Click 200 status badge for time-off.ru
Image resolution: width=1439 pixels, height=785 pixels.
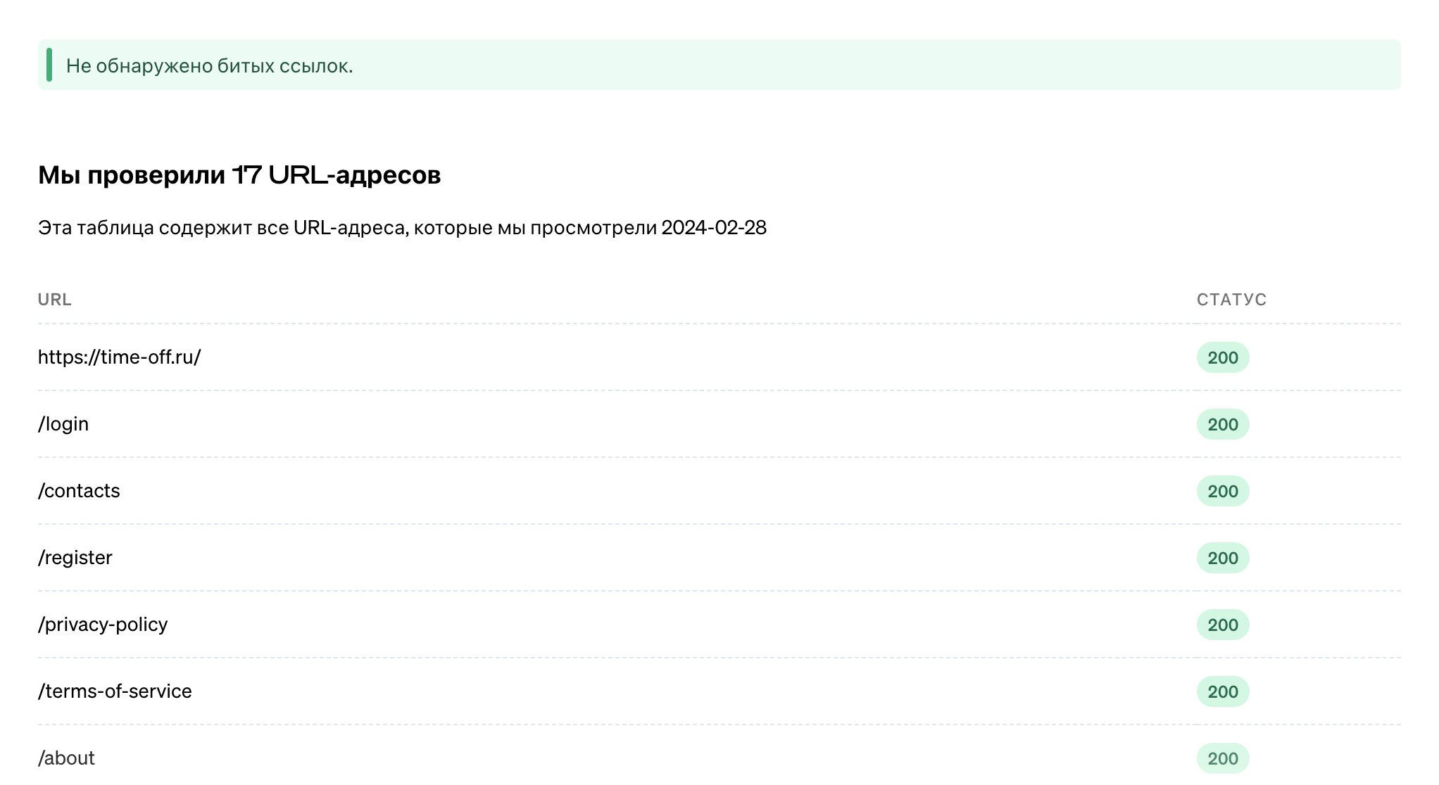(x=1222, y=357)
